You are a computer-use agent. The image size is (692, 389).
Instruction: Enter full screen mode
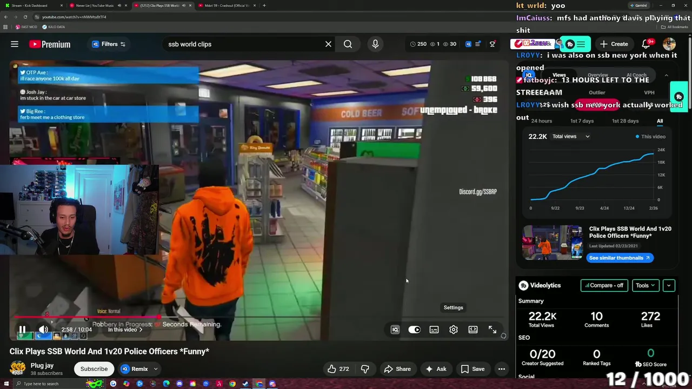pyautogui.click(x=493, y=330)
